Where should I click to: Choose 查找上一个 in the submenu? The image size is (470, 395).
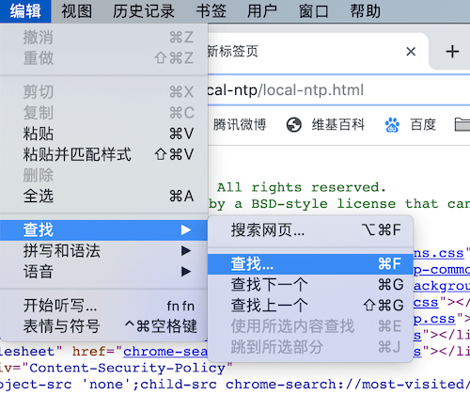310,306
